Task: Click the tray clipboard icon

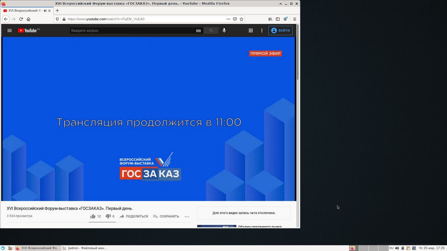Action: click(408, 248)
